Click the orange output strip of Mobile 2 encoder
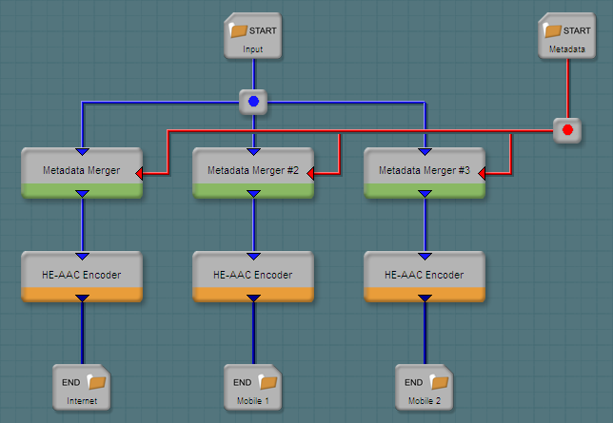 point(390,295)
